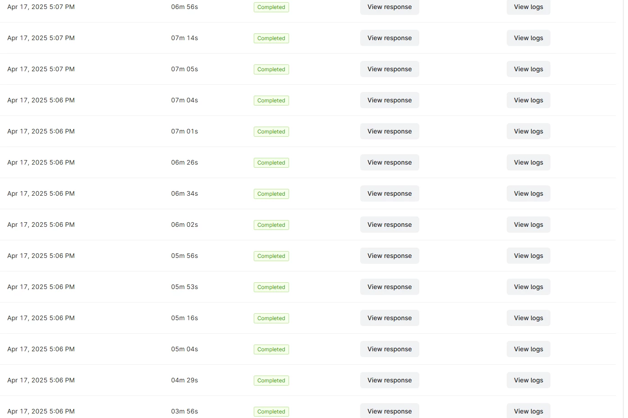628x418 pixels.
Task: Open logs for the 06m 26s run
Action: [x=528, y=162]
